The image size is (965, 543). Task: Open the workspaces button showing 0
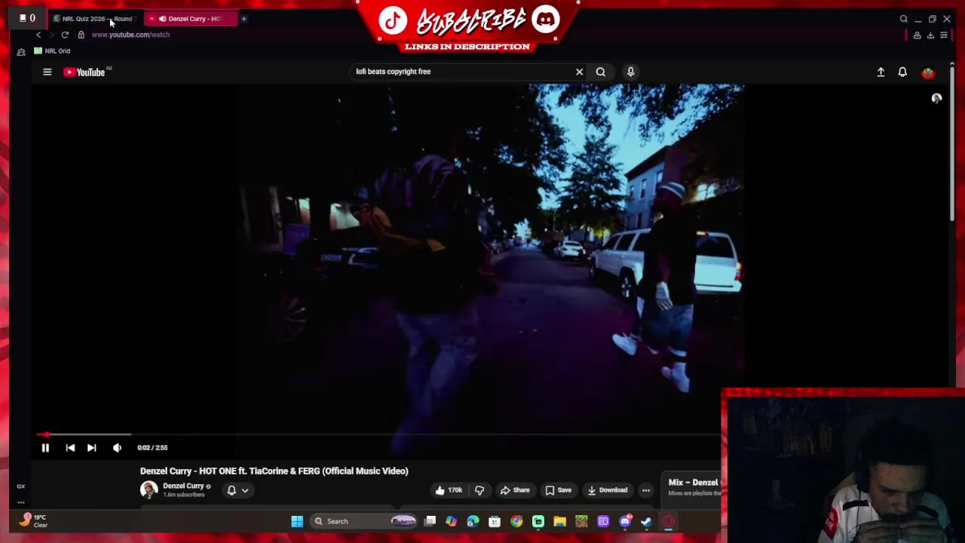tap(27, 18)
